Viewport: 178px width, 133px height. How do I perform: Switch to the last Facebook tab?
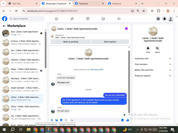[122, 4]
